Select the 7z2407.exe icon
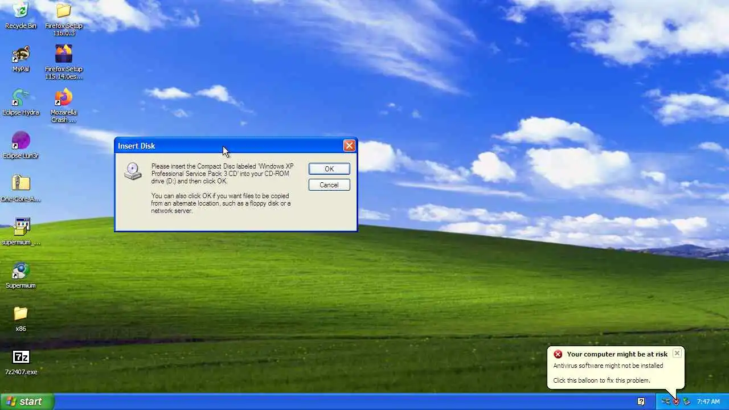Screen dimensions: 729x410 pos(21,357)
